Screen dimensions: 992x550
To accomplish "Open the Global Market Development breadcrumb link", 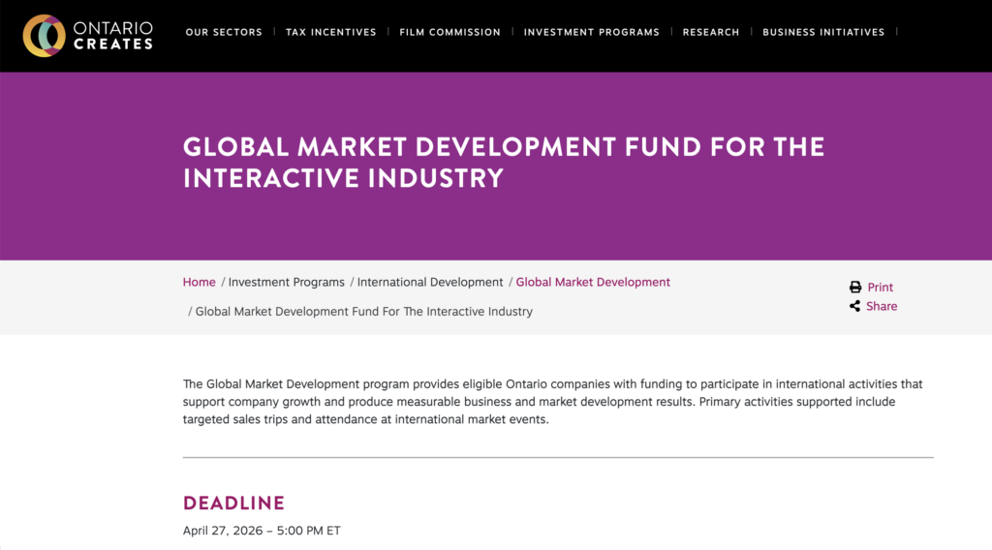I will 593,282.
